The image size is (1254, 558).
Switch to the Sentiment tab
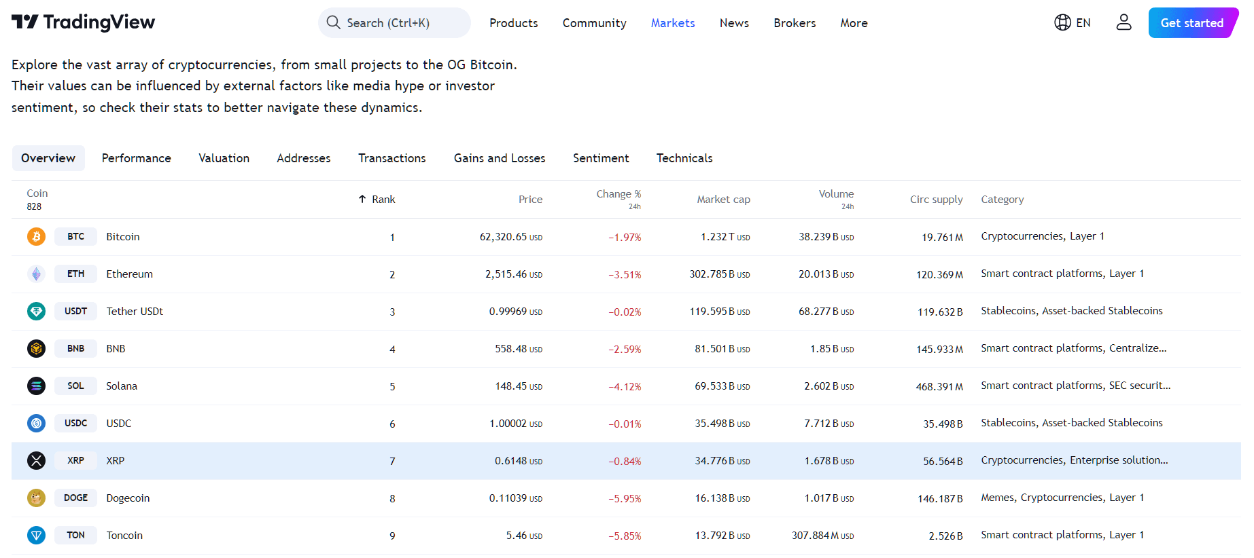coord(601,158)
